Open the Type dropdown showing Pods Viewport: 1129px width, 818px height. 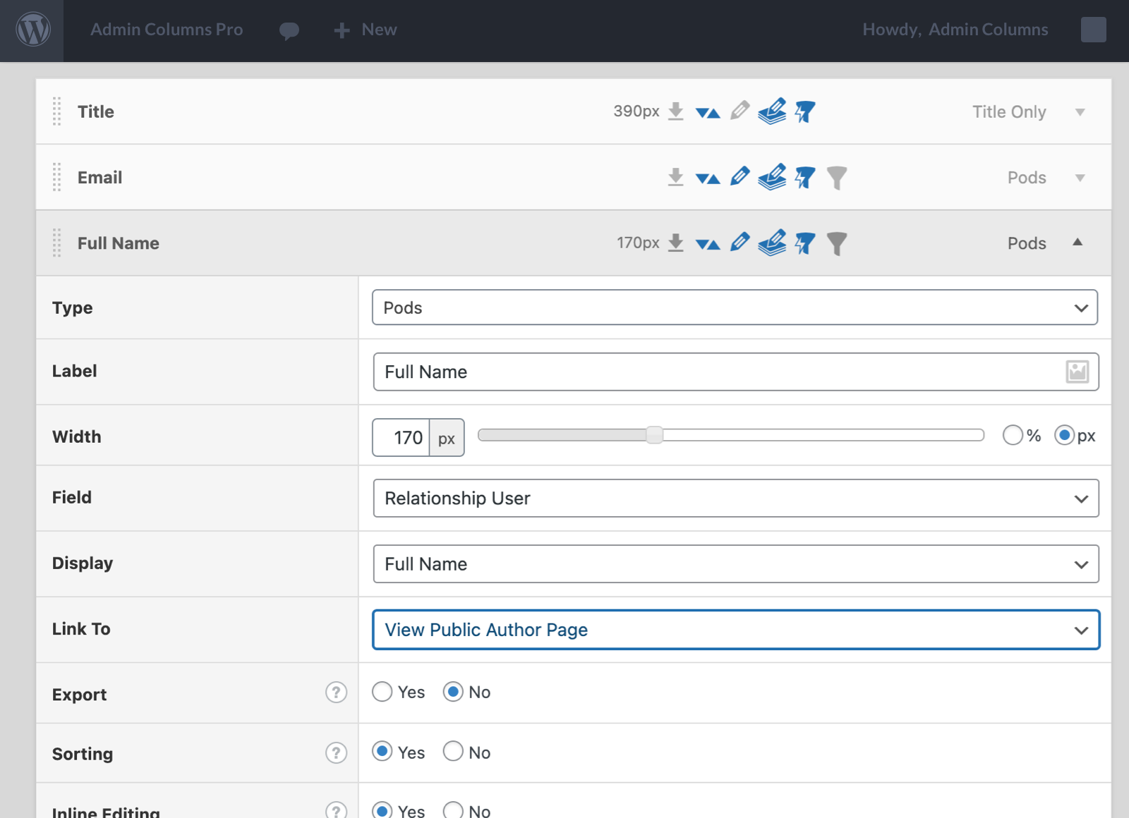pyautogui.click(x=735, y=307)
